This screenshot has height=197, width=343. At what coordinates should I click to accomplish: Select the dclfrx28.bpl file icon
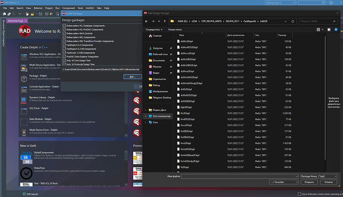(x=178, y=41)
